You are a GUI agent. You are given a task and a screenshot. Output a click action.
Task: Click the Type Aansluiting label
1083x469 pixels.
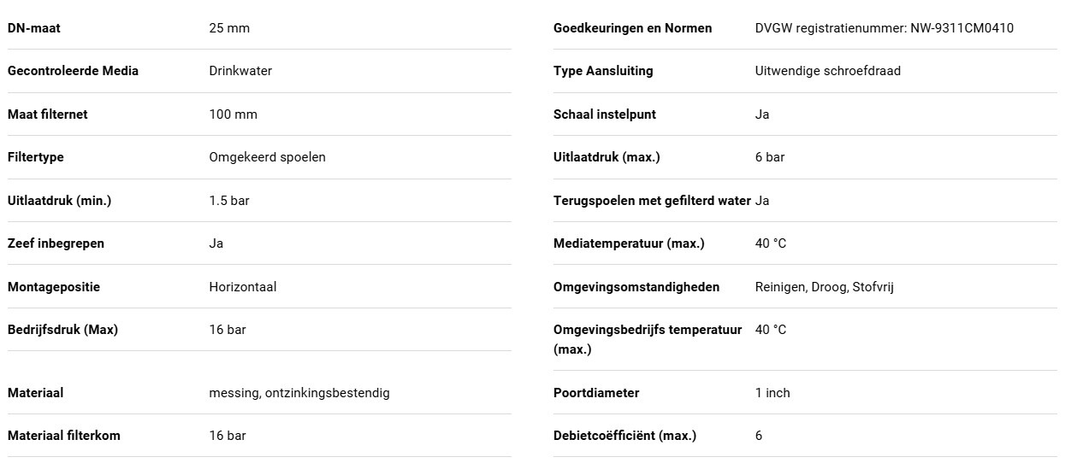tap(603, 71)
